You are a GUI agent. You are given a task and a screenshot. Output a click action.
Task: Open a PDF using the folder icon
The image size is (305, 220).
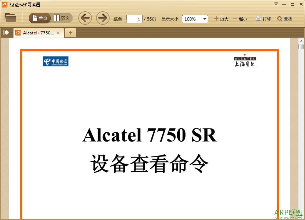point(10,18)
